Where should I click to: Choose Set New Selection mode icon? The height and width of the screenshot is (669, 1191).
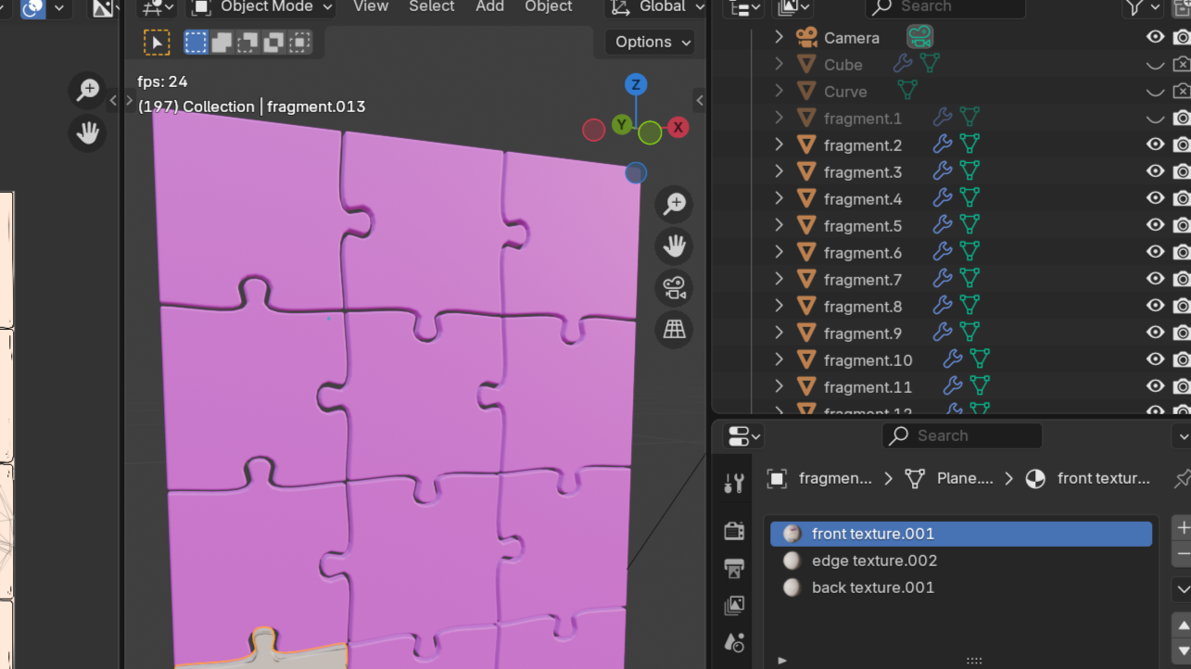coord(196,43)
